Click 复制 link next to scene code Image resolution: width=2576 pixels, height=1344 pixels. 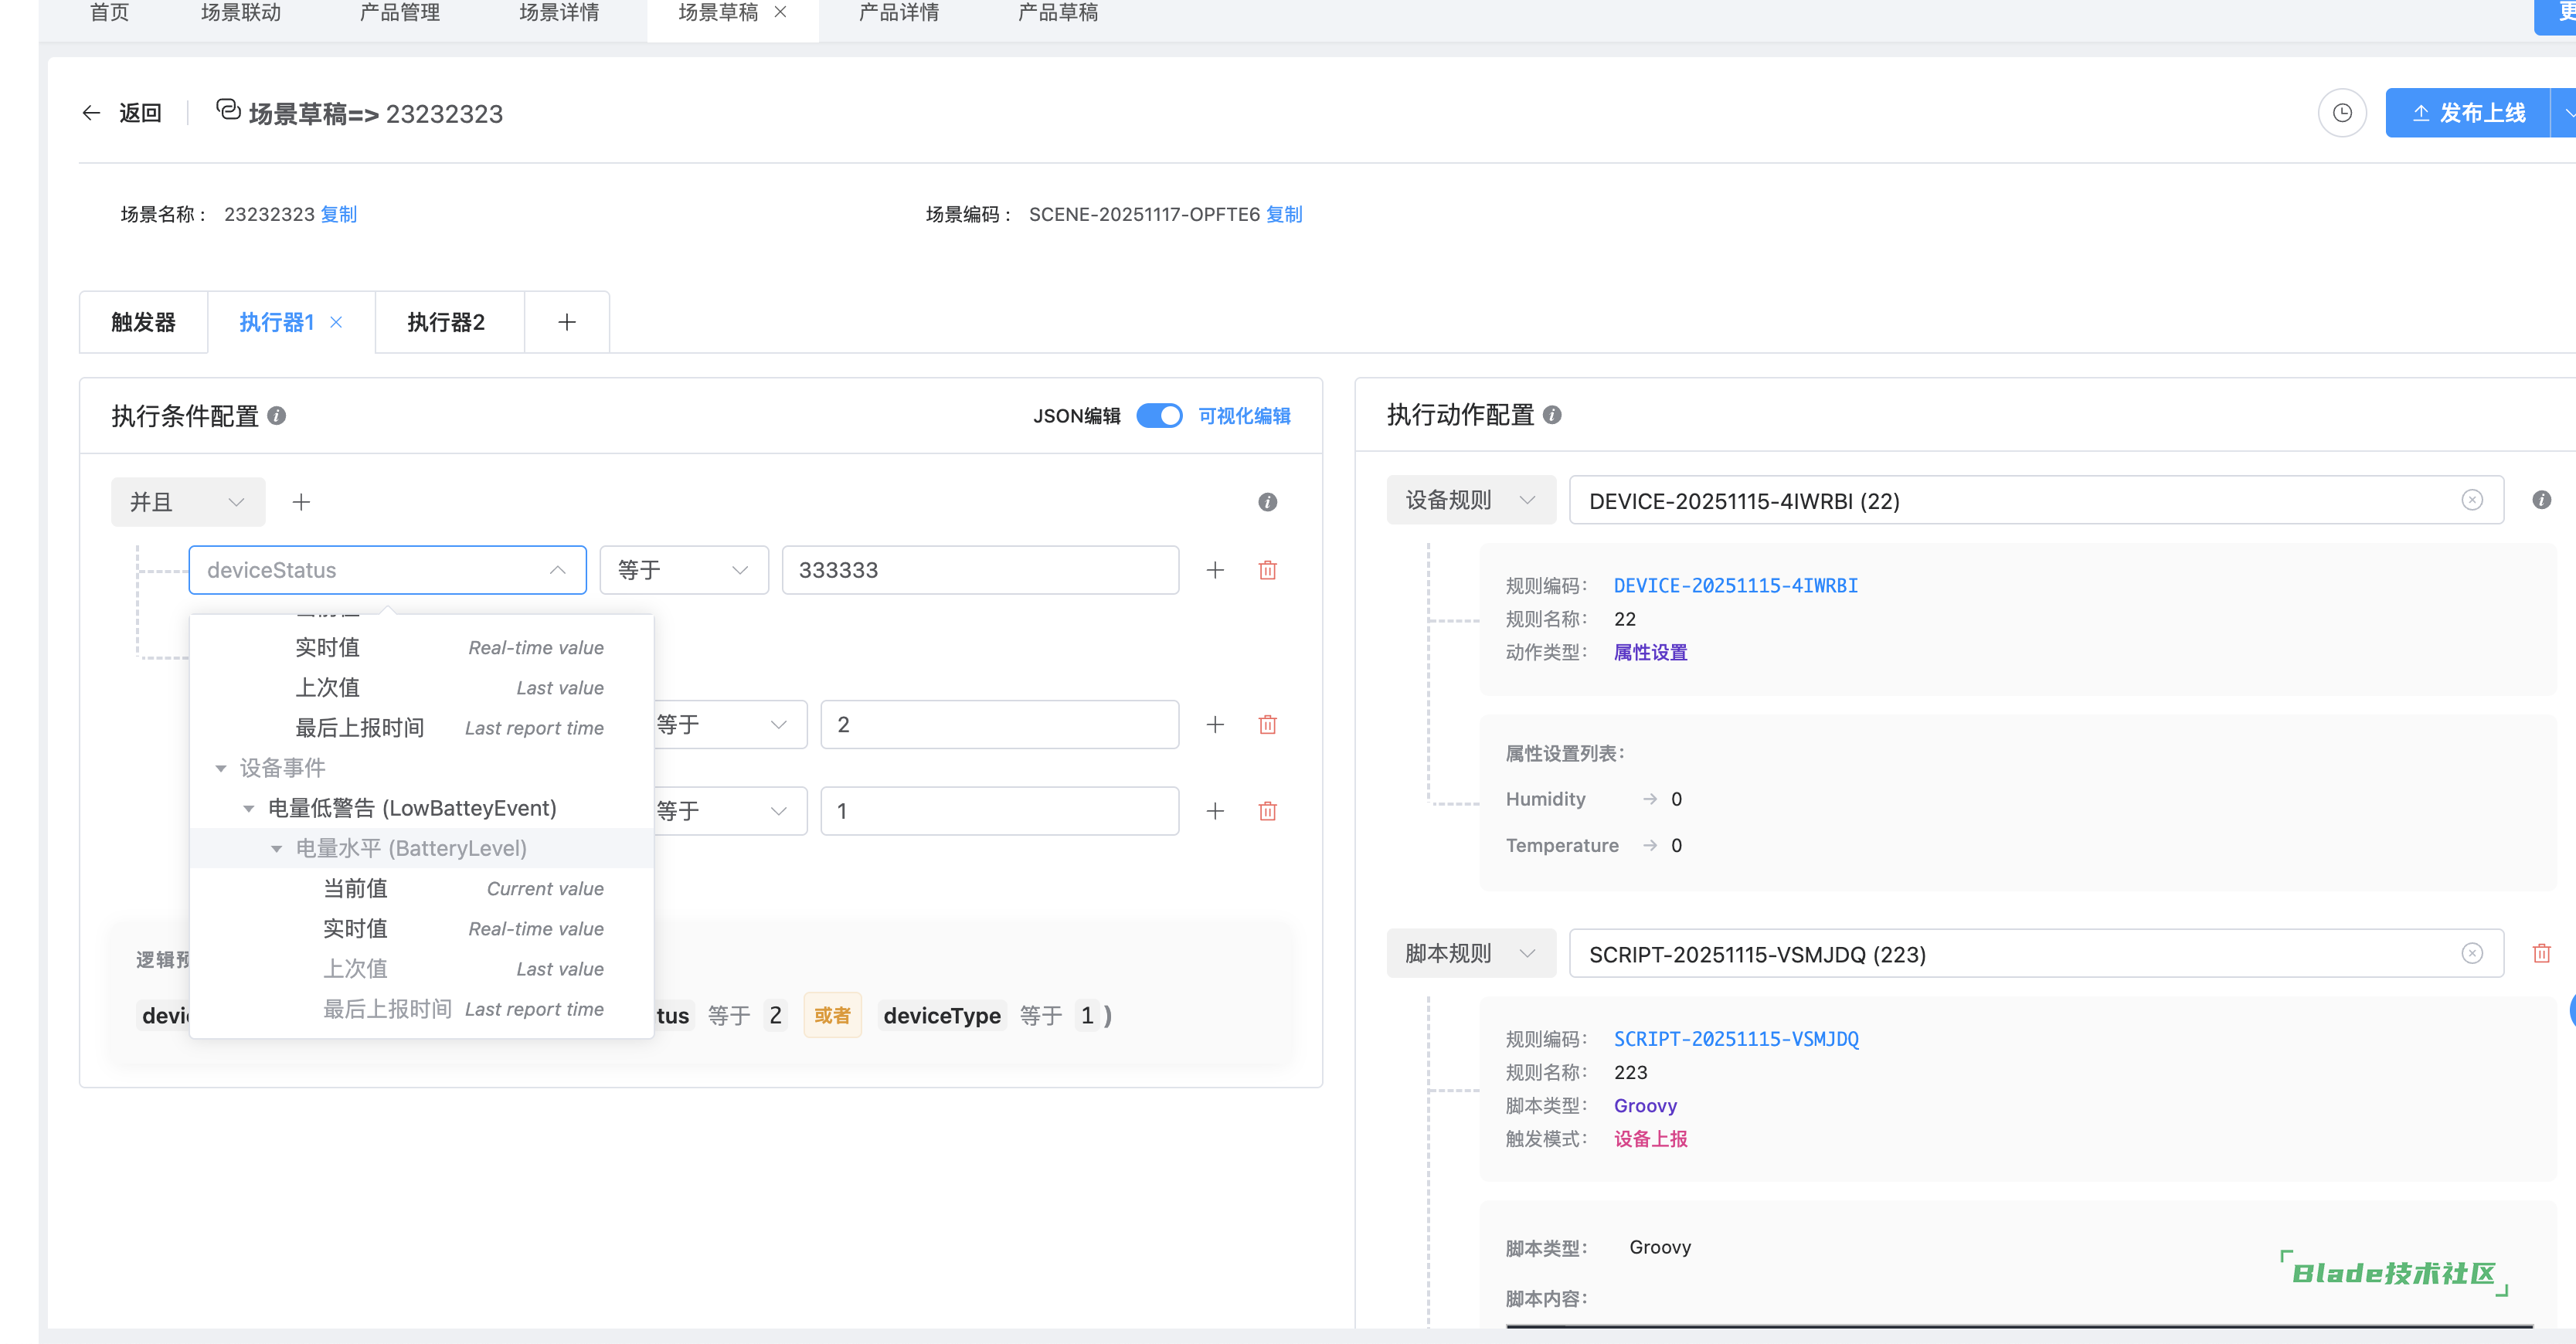point(1283,214)
